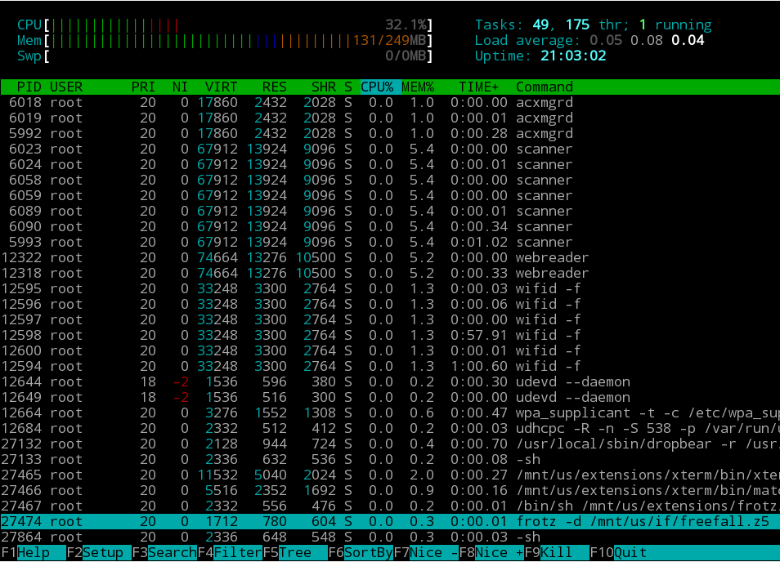Sort by the TIME+ column header
The height and width of the screenshot is (562, 780).
(478, 87)
